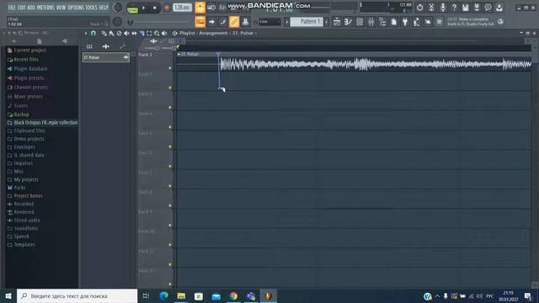Start playback with the play button
539x303 pixels.
144,8
